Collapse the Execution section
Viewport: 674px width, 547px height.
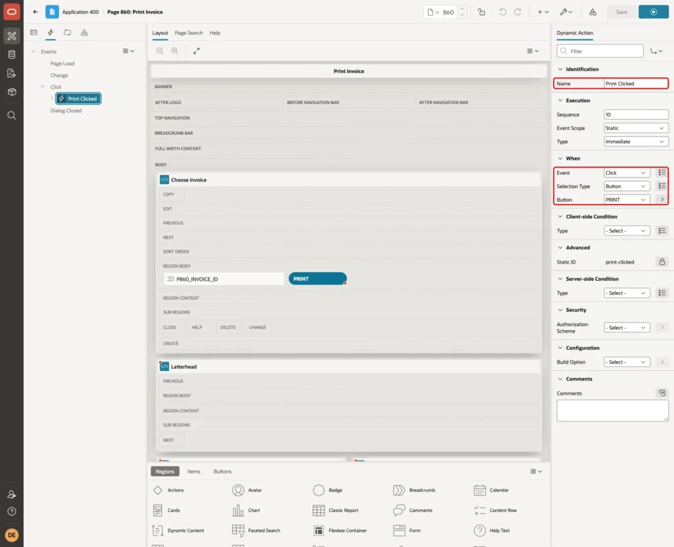click(559, 101)
